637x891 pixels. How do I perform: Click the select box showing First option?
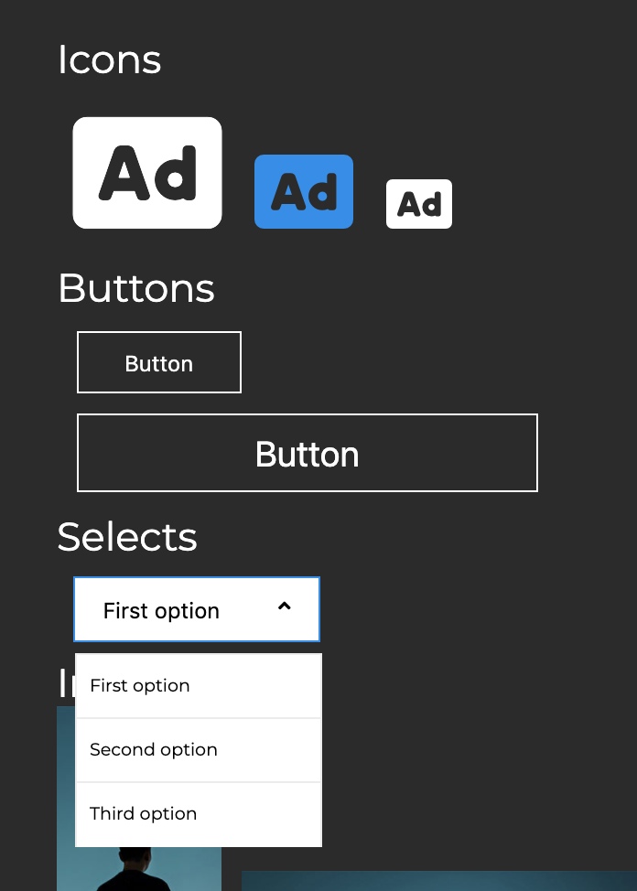(174, 610)
